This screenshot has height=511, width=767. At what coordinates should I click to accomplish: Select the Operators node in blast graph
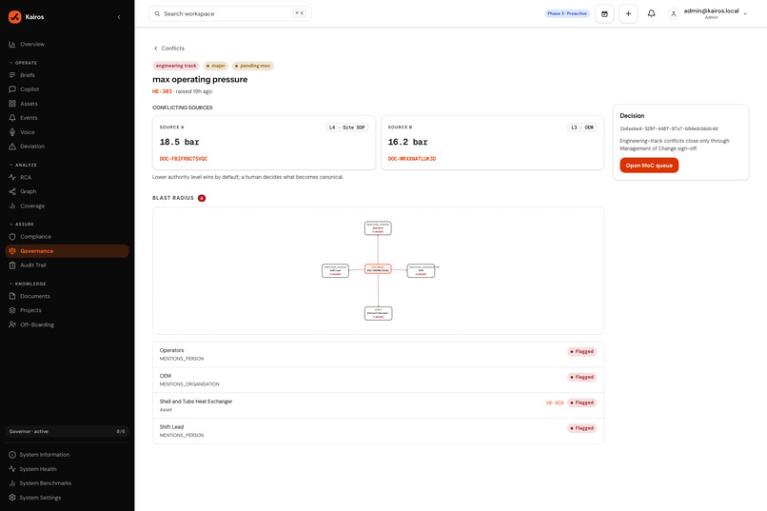378,227
